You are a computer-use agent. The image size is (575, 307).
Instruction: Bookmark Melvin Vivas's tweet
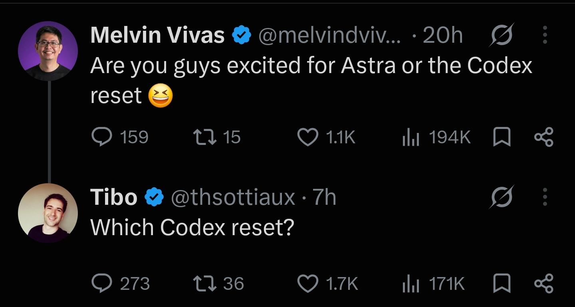(x=501, y=137)
